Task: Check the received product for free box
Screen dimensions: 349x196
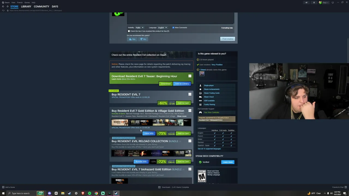Action: coord(129,31)
